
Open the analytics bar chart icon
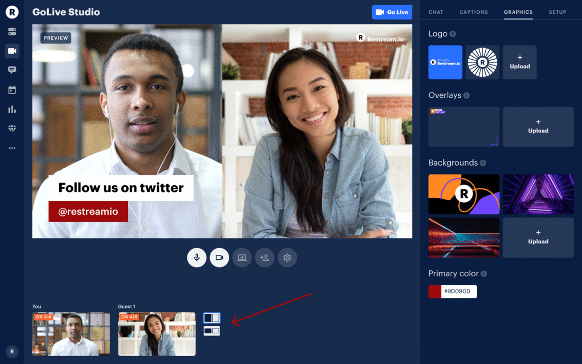coord(12,110)
